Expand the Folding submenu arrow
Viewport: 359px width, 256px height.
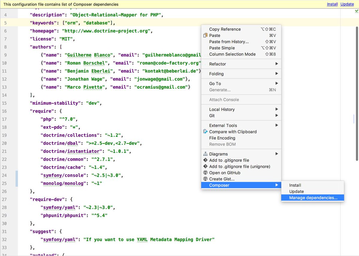pos(277,74)
